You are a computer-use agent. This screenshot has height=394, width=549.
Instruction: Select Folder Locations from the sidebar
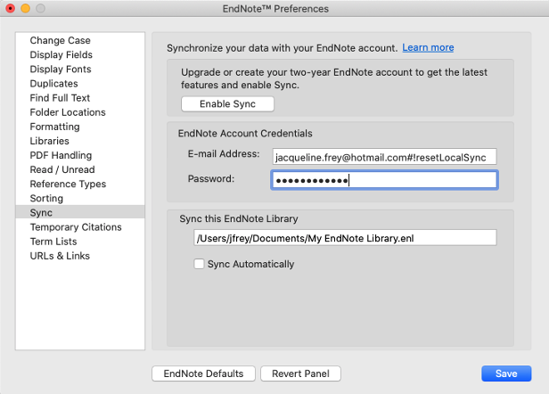[x=68, y=112]
